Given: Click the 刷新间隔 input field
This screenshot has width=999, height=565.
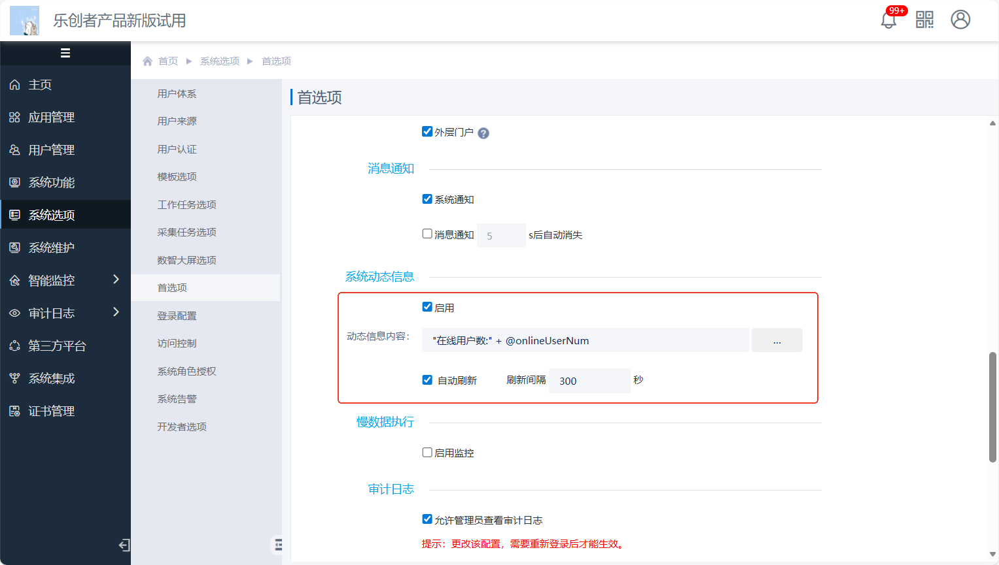Looking at the screenshot, I should point(589,381).
